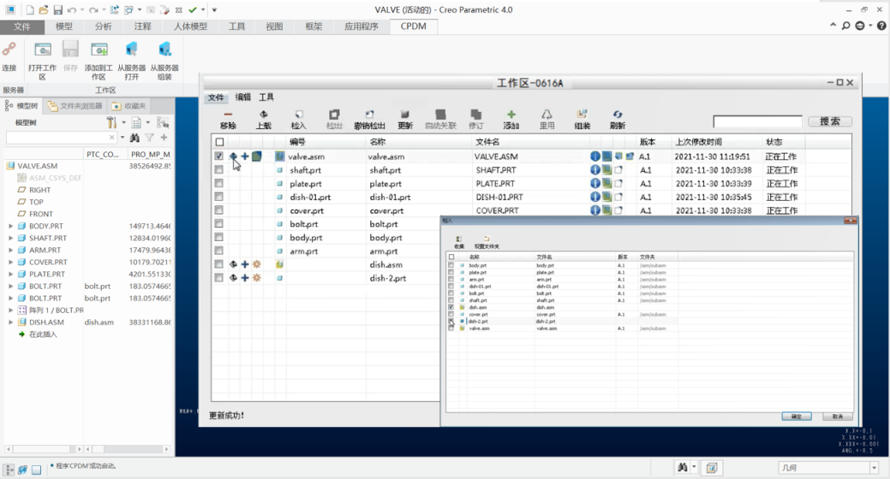
Task: Check the bolt.prt workspace row checkbox
Action: tap(219, 224)
